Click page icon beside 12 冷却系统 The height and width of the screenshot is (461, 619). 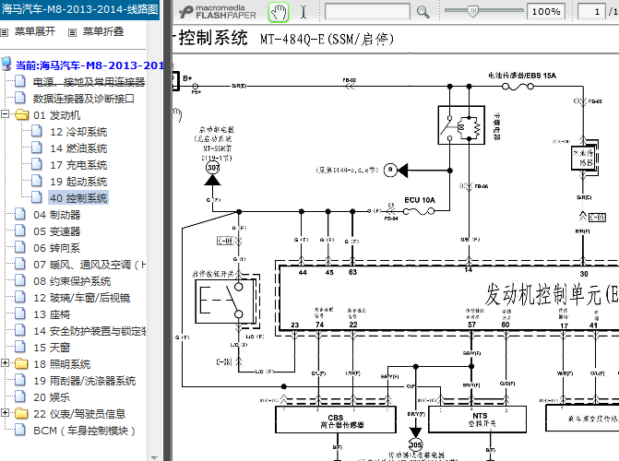point(37,131)
